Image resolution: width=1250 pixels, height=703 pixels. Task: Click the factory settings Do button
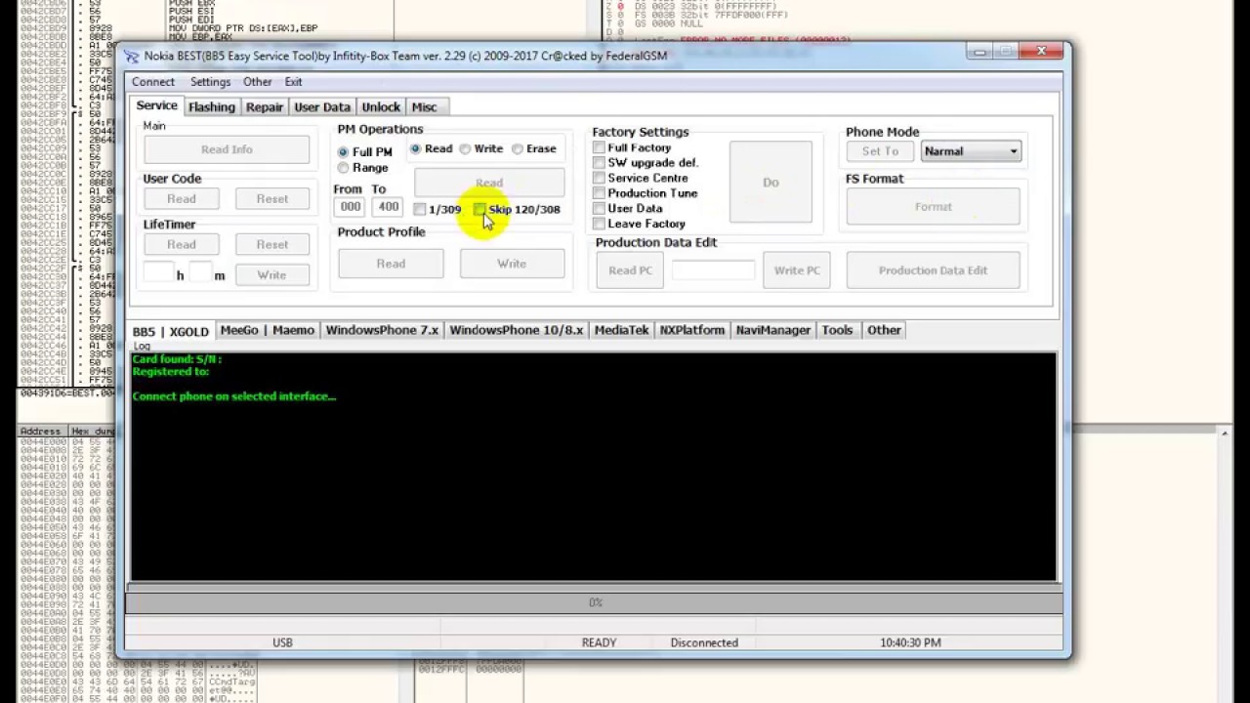pos(771,183)
